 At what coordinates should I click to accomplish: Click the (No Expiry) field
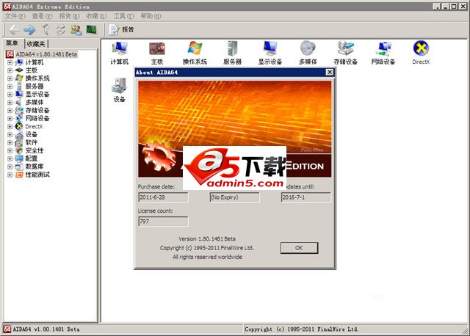point(235,197)
